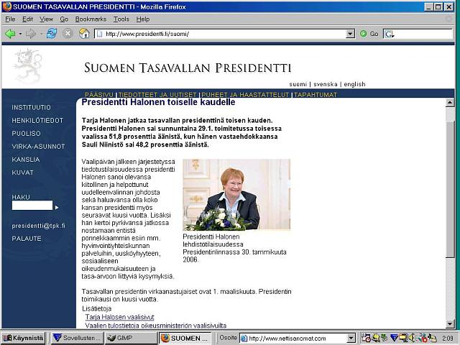Open the Tarja Halosen vaalisivut link

point(119,316)
